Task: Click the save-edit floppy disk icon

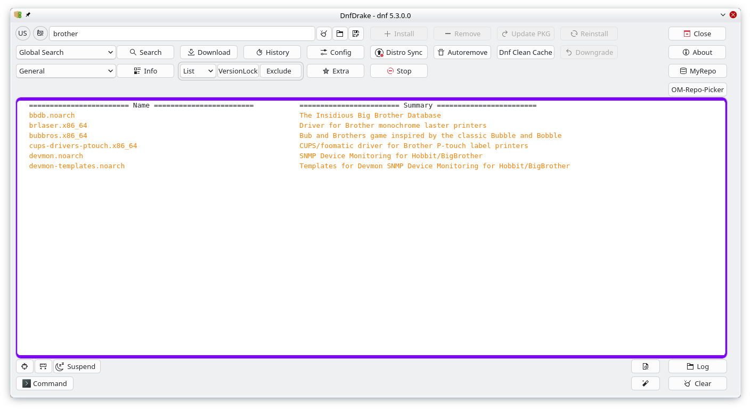Action: [x=356, y=34]
